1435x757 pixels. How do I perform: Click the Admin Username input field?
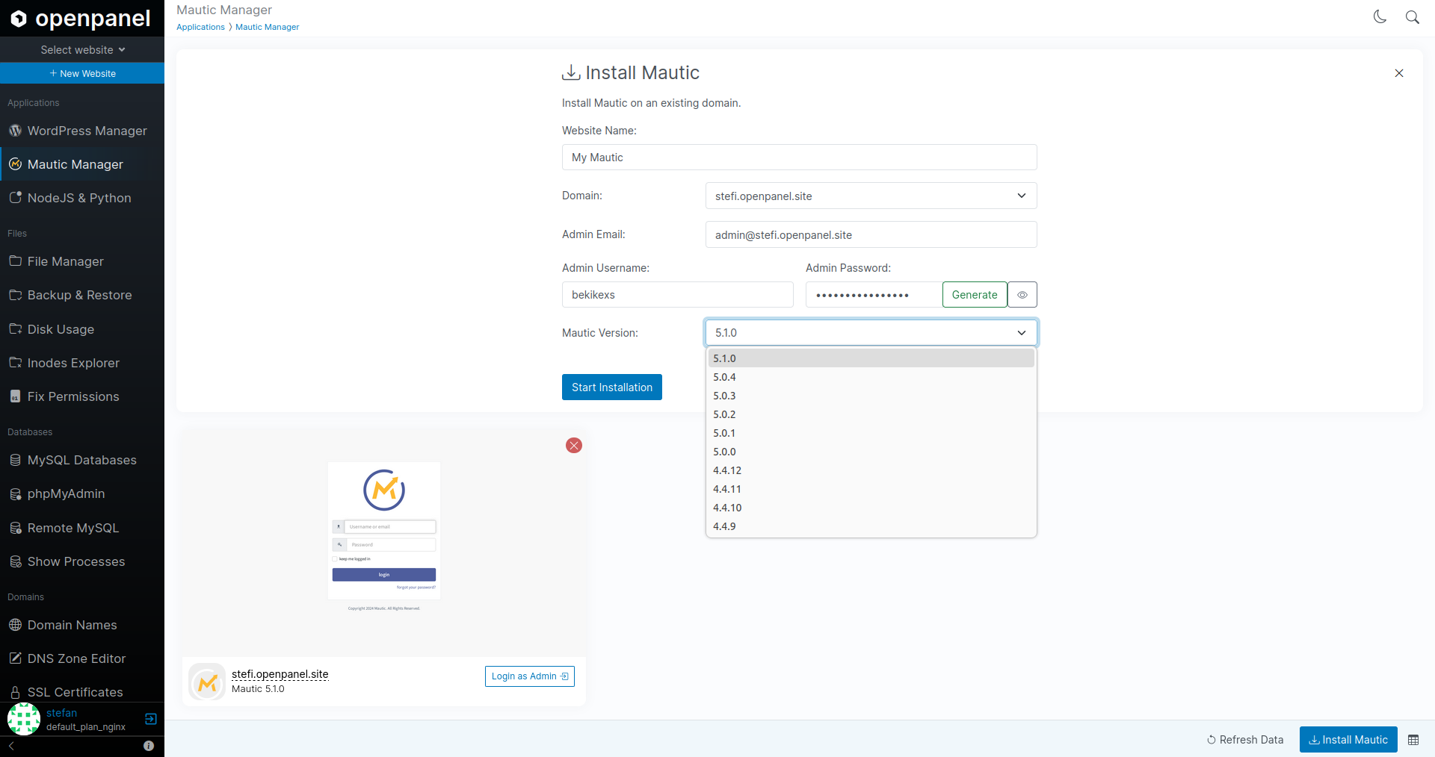pyautogui.click(x=678, y=295)
